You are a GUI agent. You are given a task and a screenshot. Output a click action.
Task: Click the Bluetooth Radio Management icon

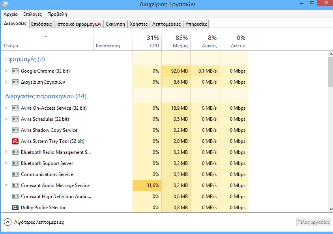[x=15, y=152]
